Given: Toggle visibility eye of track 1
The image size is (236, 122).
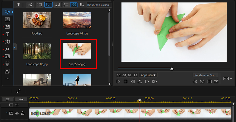Looking at the screenshot, I should point(17,113).
